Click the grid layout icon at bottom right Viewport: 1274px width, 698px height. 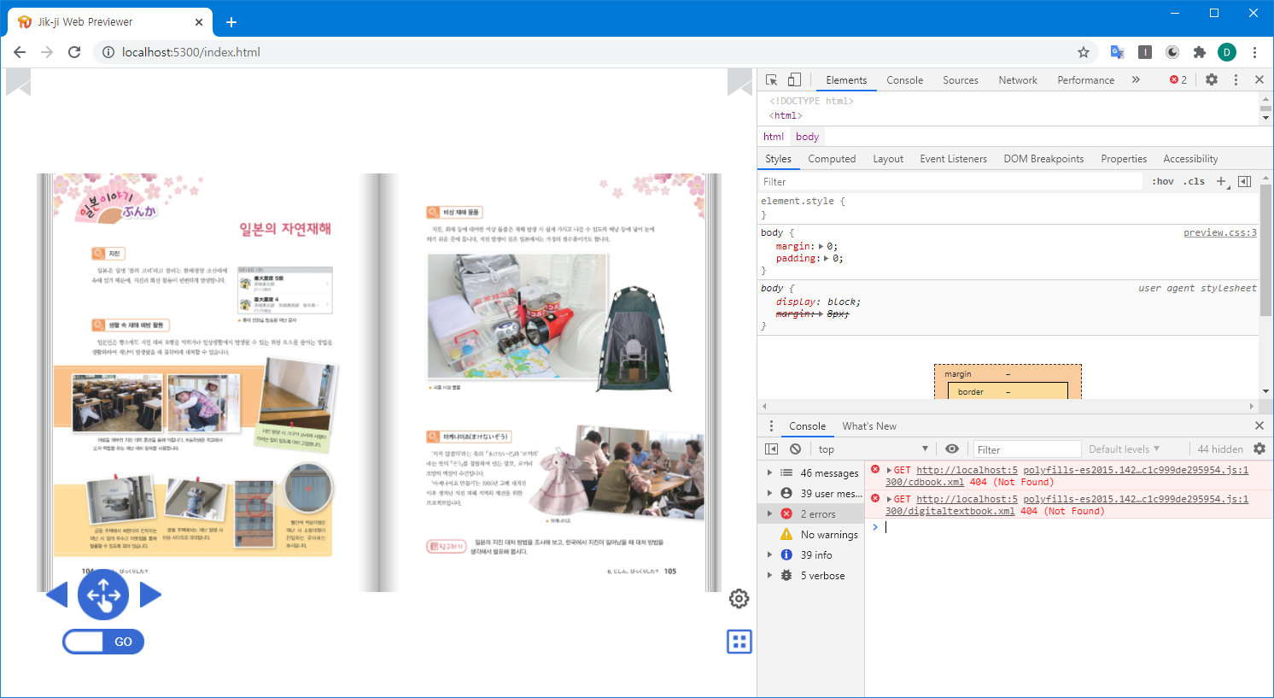point(739,642)
